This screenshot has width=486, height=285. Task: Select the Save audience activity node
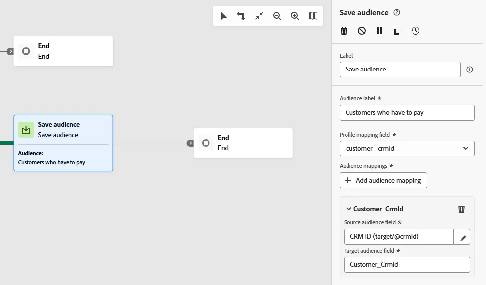pyautogui.click(x=63, y=143)
